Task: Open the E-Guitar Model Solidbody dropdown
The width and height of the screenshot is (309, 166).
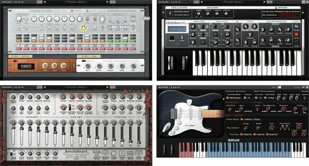Action: [251, 119]
